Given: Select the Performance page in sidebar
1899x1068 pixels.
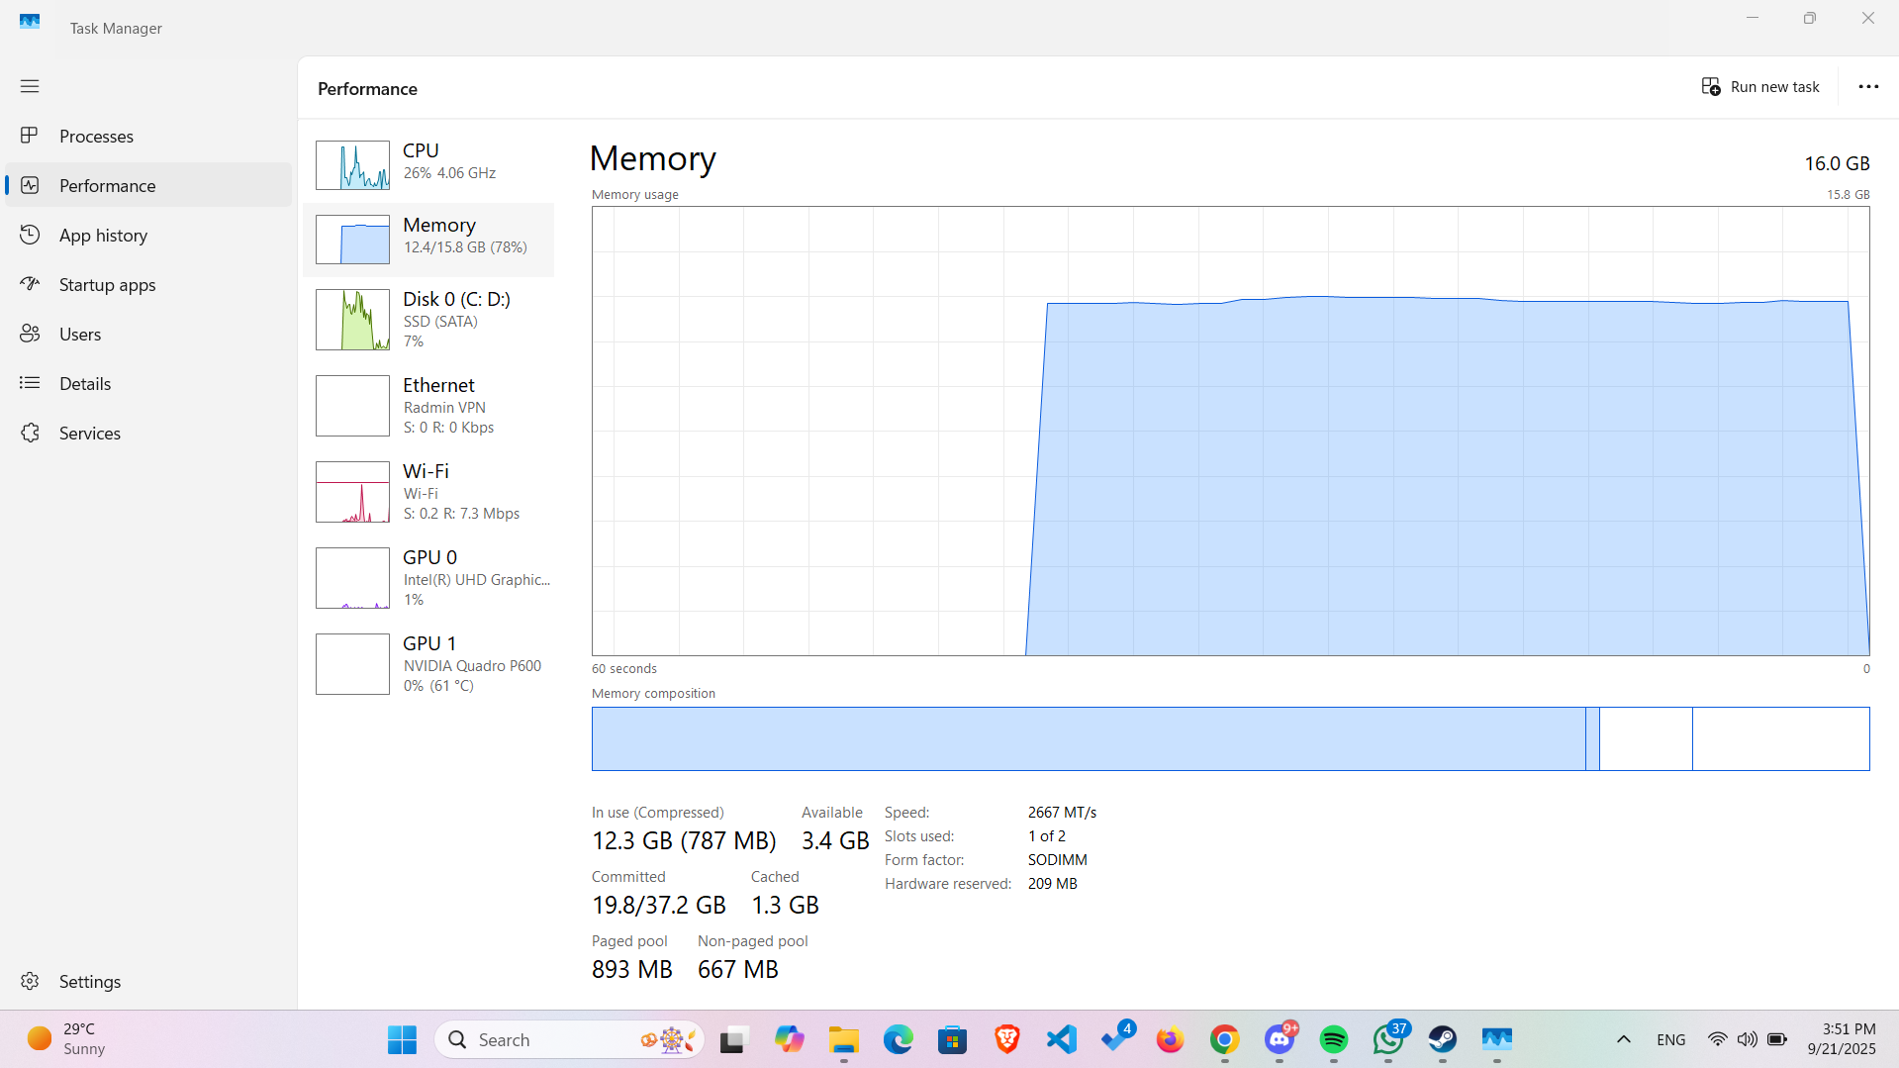Looking at the screenshot, I should tap(148, 185).
